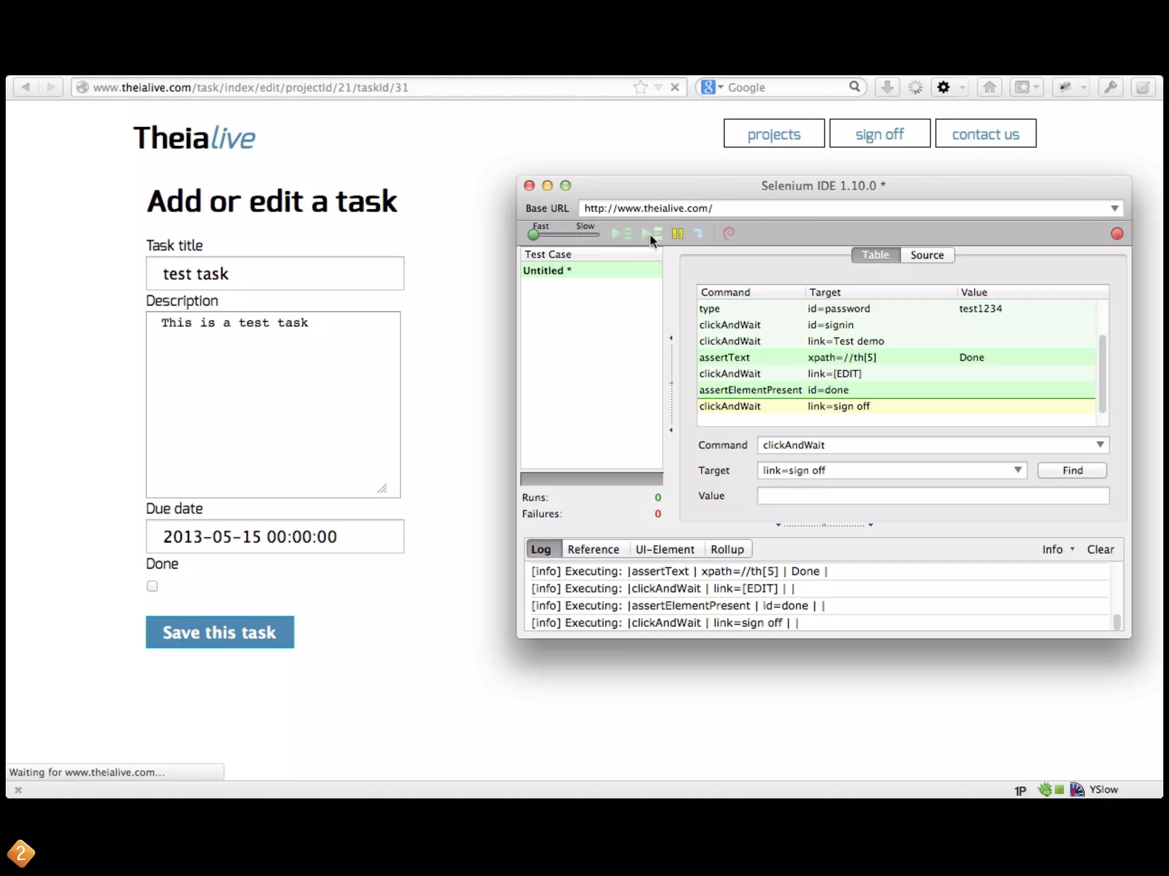The image size is (1169, 876).
Task: Pause the running Selenium test
Action: pos(678,234)
